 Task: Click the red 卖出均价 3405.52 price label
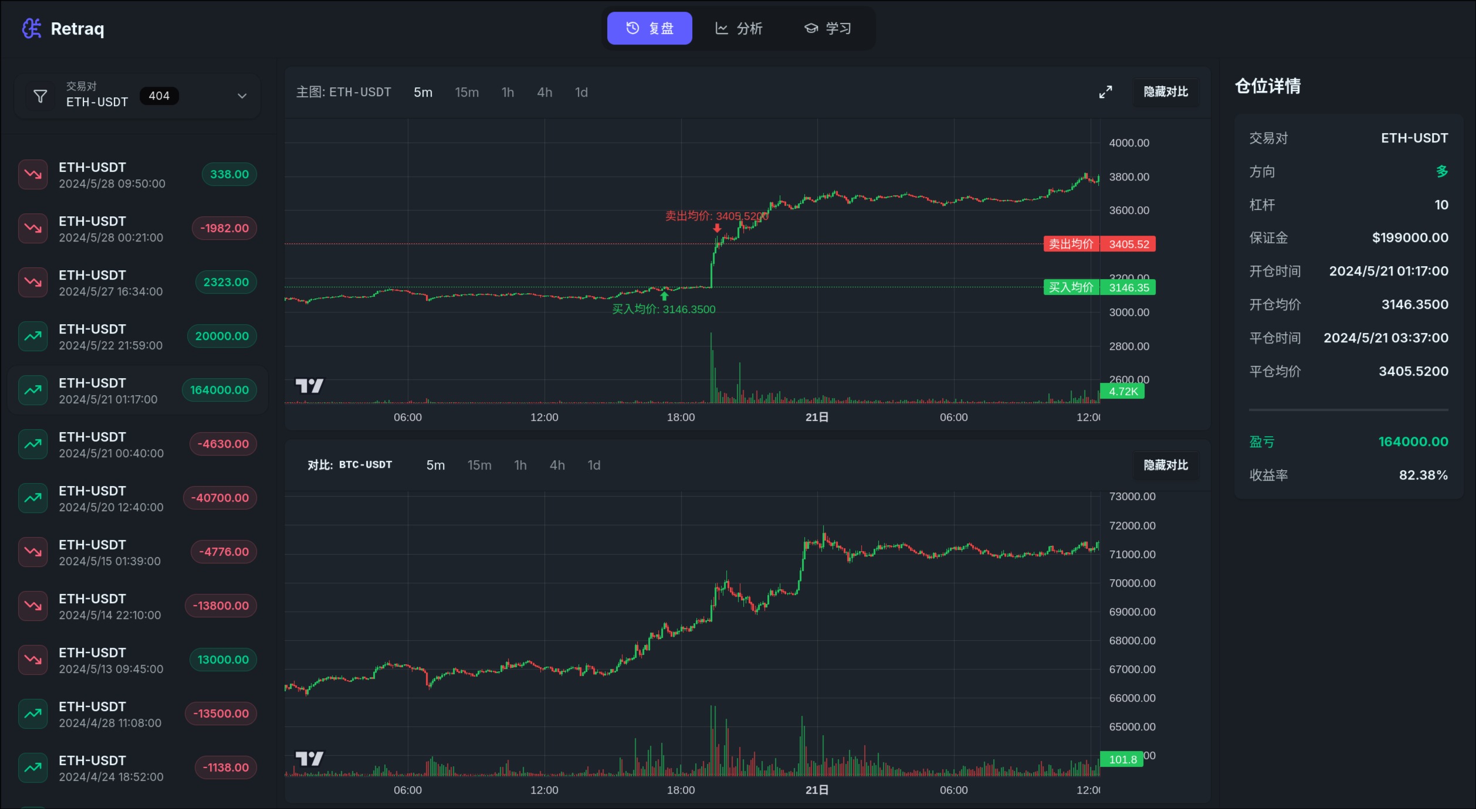coord(1099,244)
